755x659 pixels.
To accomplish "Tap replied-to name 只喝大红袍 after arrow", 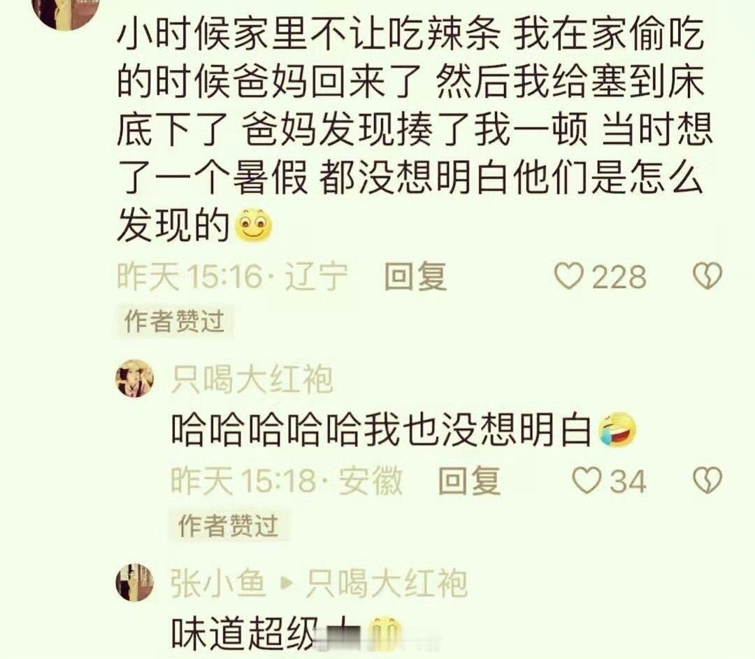I will (x=387, y=583).
